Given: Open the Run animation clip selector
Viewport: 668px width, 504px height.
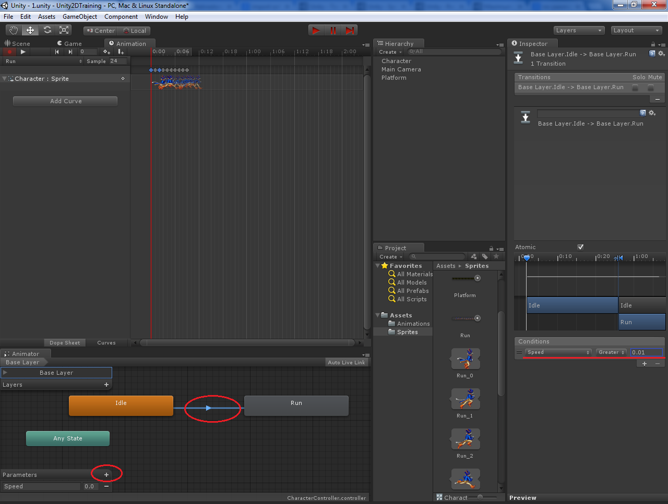Looking at the screenshot, I should point(478,318).
